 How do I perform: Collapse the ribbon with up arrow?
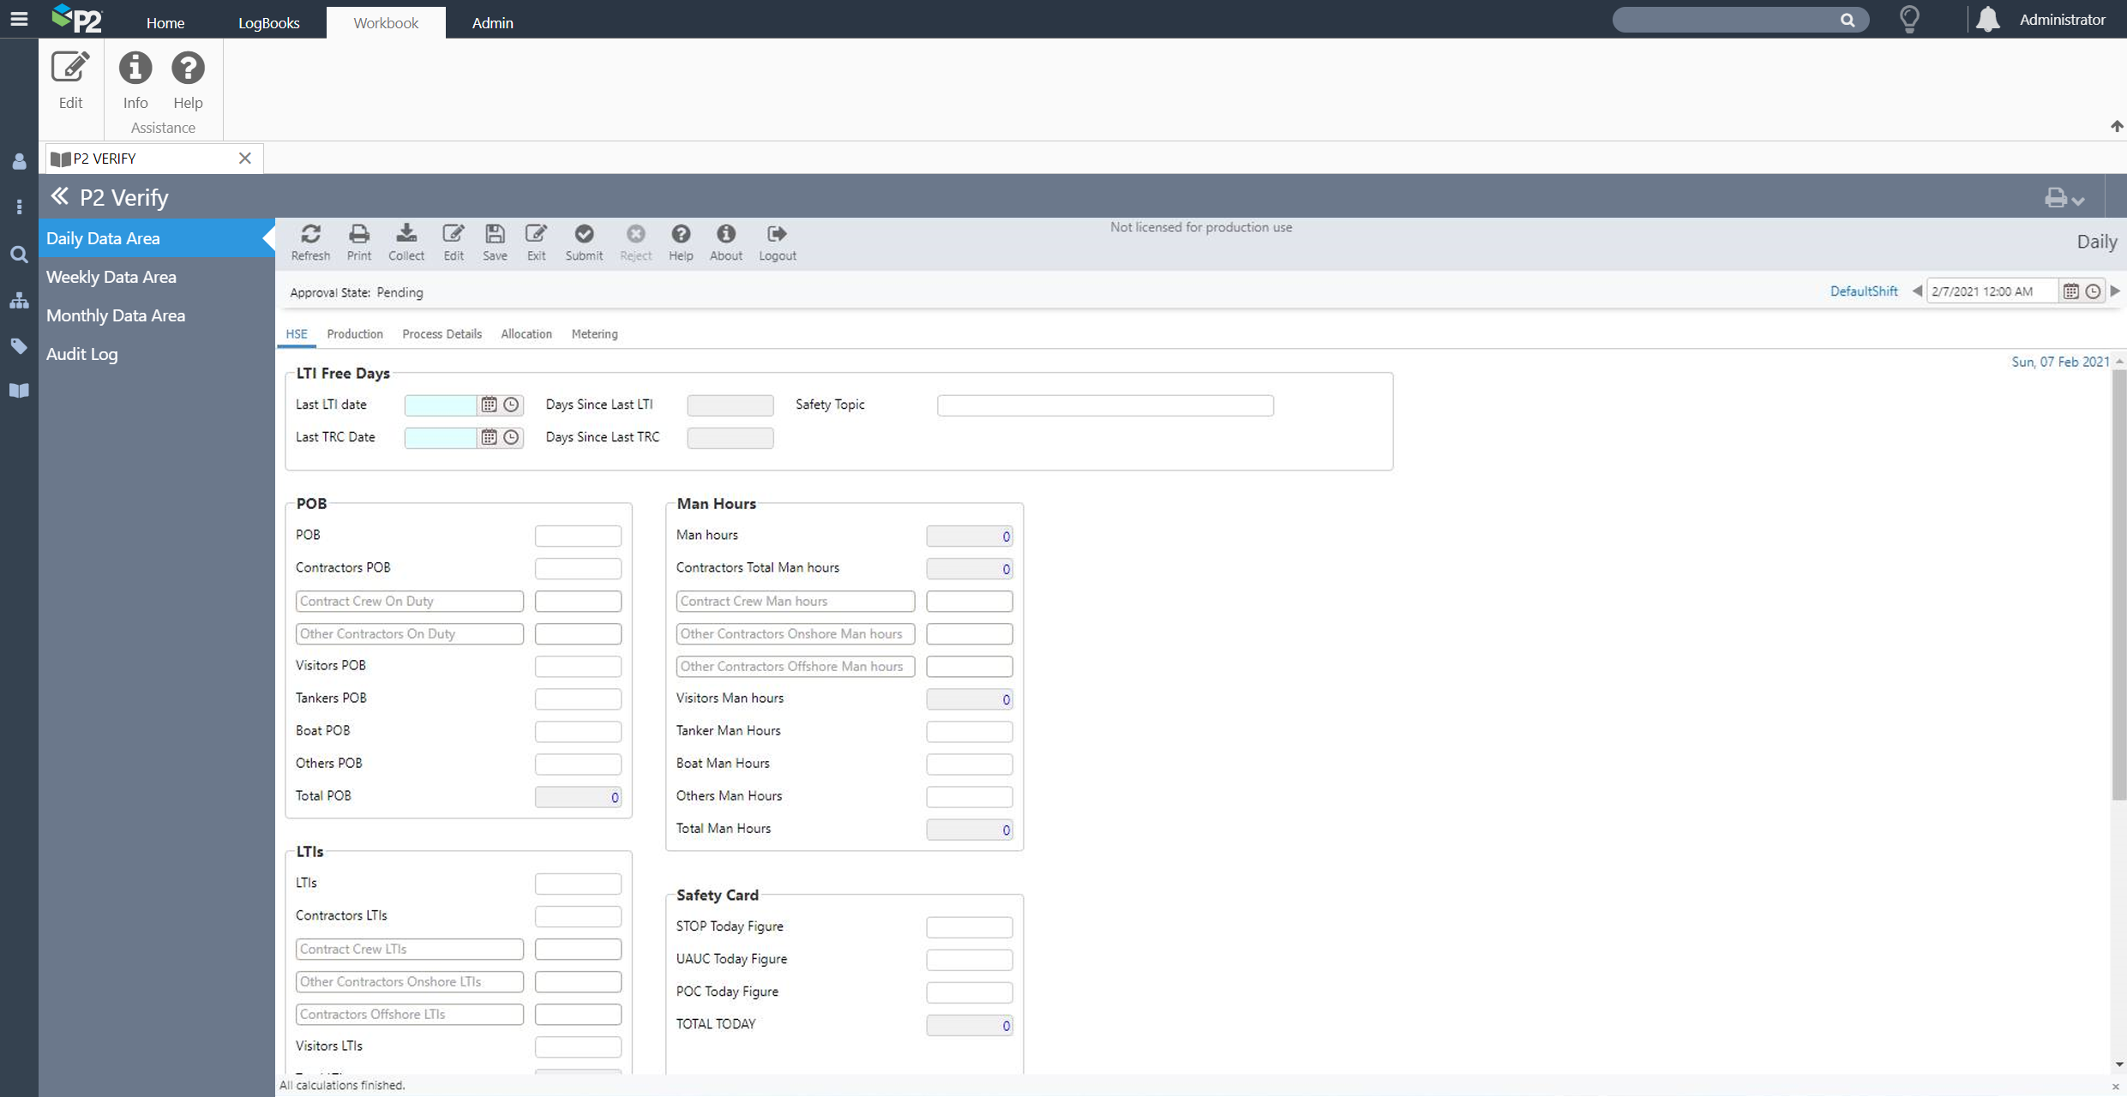[2117, 127]
